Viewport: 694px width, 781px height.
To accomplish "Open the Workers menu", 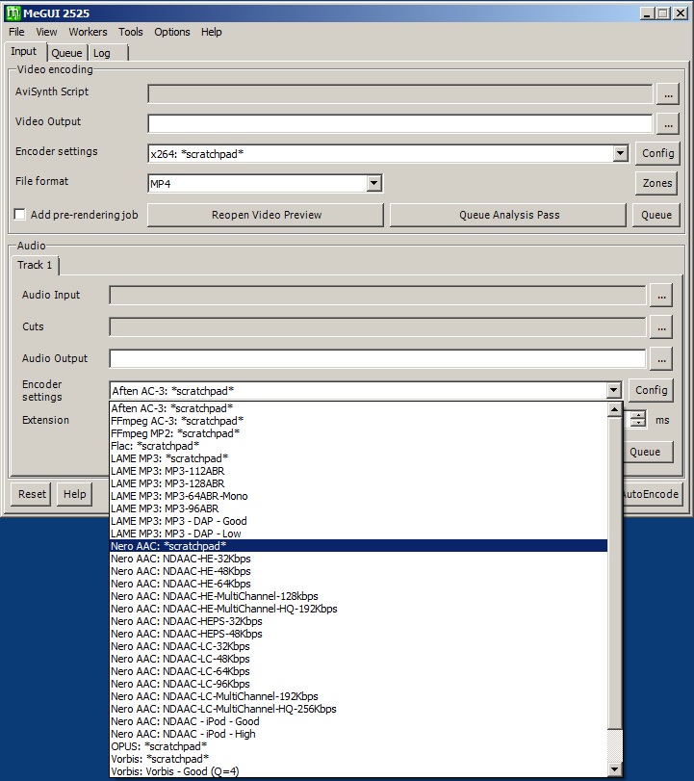I will pyautogui.click(x=88, y=32).
